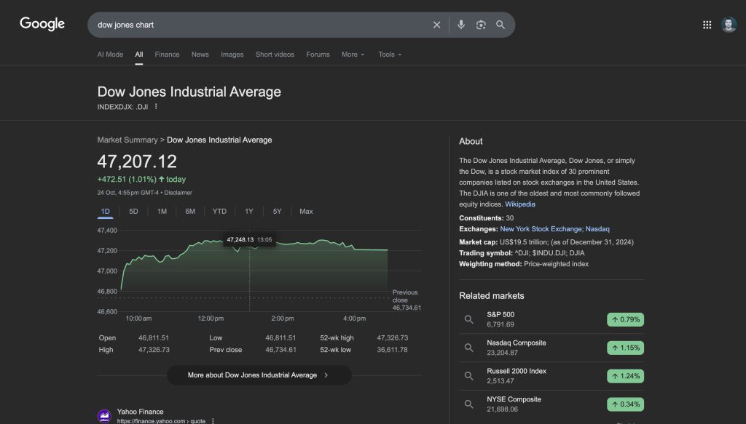Open options via three-dot menu beside INDEXDJX
This screenshot has height=424, width=746.
tap(157, 106)
